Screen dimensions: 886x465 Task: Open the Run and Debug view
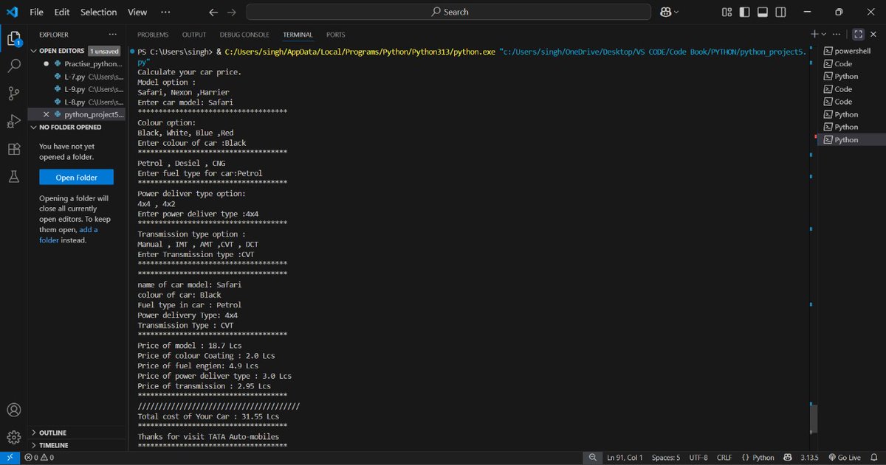(13, 121)
